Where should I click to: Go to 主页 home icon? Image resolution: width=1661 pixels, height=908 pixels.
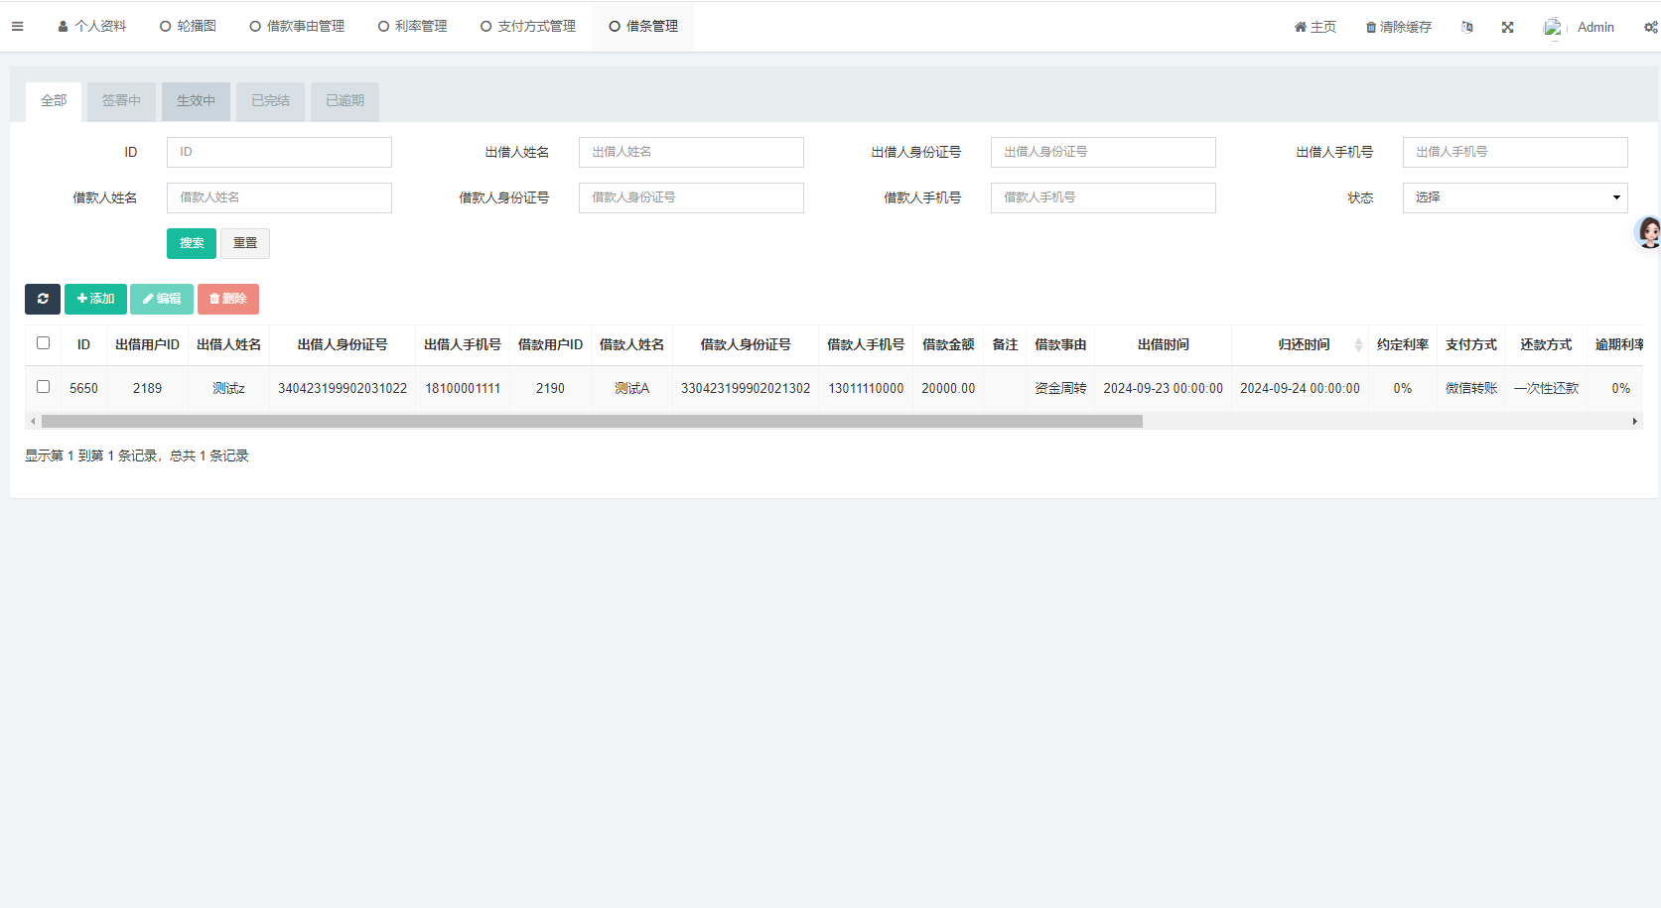(x=1301, y=27)
